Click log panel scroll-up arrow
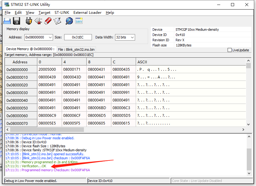 tap(249, 137)
